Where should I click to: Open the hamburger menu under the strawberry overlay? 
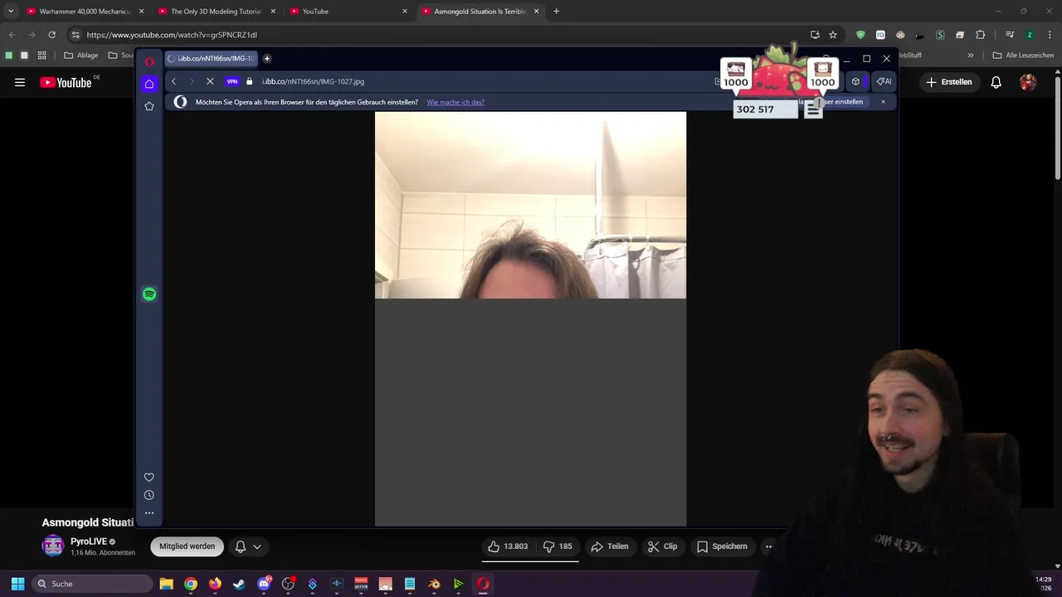(x=813, y=109)
